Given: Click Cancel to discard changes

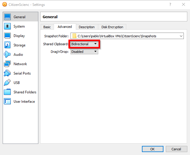Looking at the screenshot, I should point(176,149).
